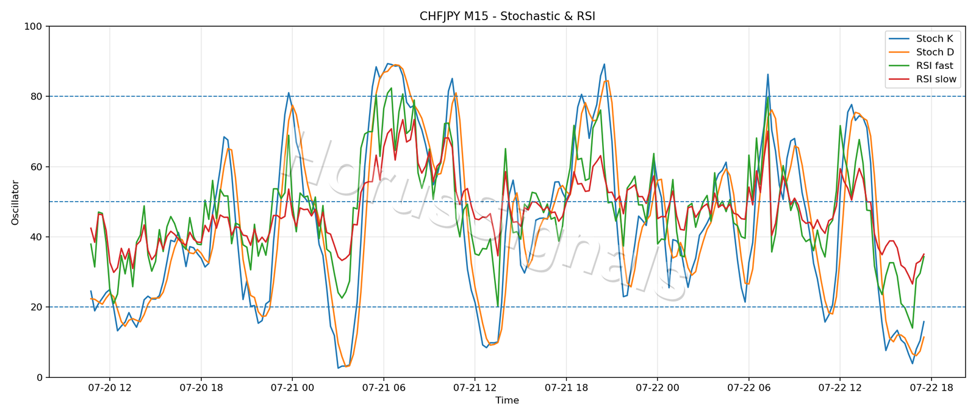Click the x-axis label 07-22 12
This screenshot has width=976, height=418.
coord(840,388)
